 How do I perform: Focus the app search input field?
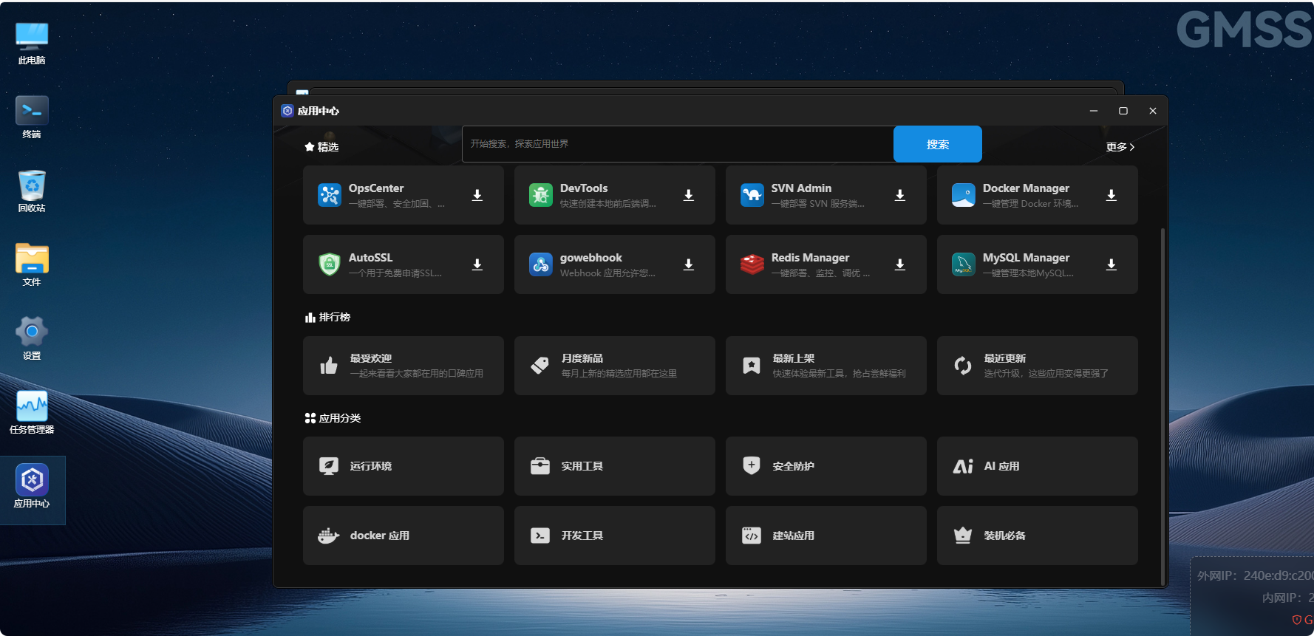[677, 144]
